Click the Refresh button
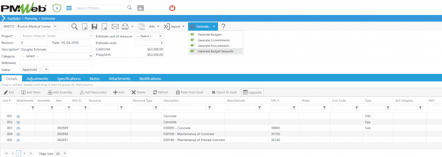The image size is (442, 157). pyautogui.click(x=161, y=92)
